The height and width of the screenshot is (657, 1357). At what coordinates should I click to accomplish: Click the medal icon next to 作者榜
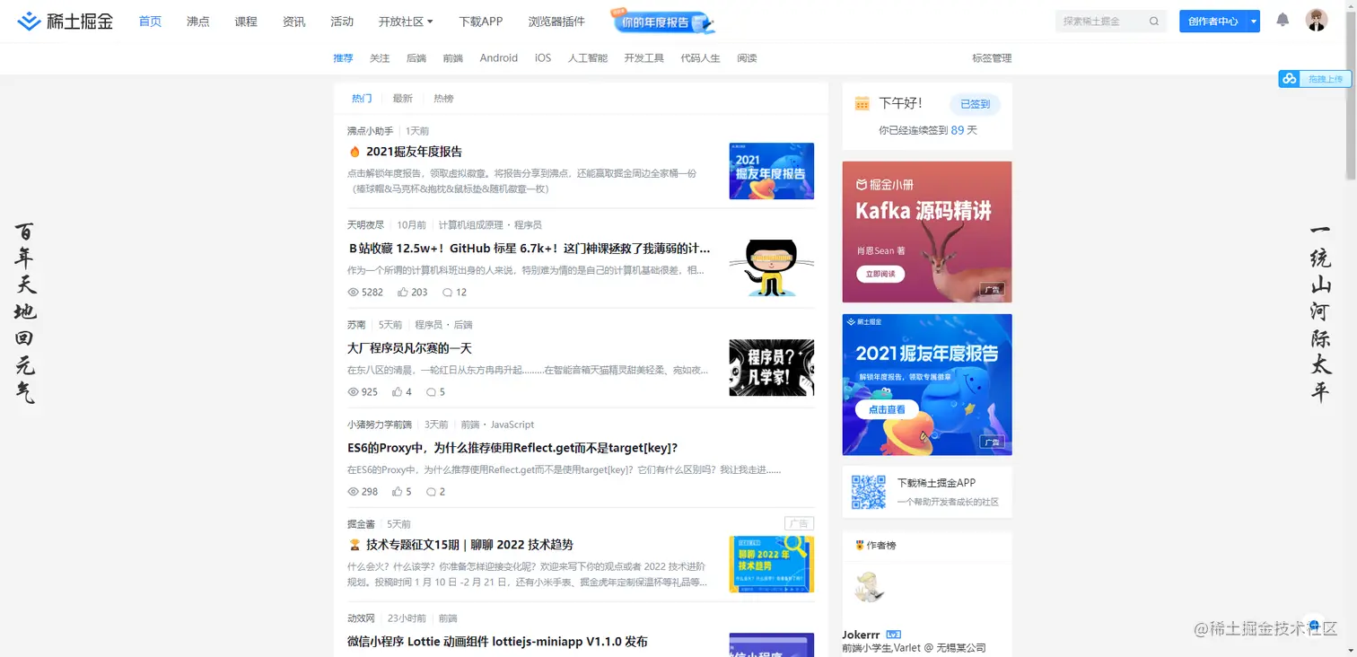[859, 545]
